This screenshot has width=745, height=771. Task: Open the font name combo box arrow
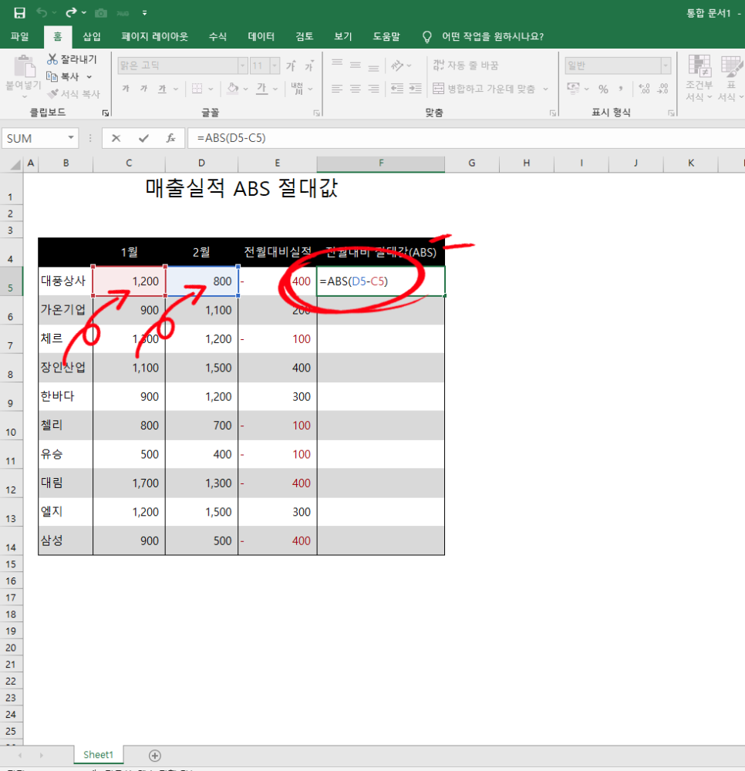tap(242, 66)
